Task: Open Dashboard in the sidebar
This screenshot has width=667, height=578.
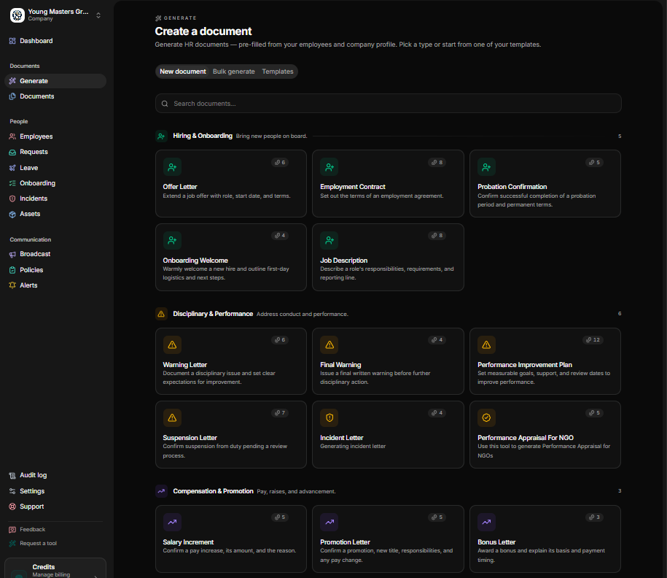Action: [x=55, y=41]
